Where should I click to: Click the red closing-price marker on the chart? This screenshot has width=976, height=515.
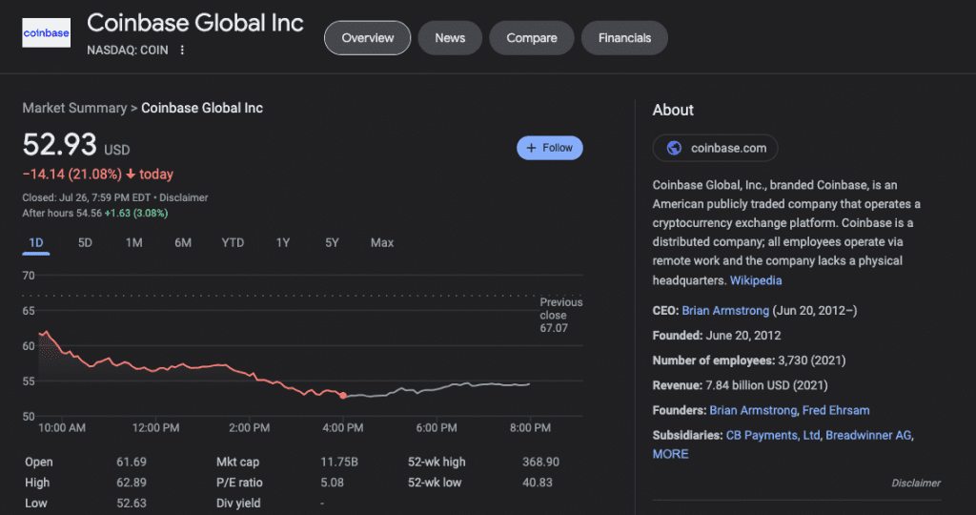[x=343, y=396]
